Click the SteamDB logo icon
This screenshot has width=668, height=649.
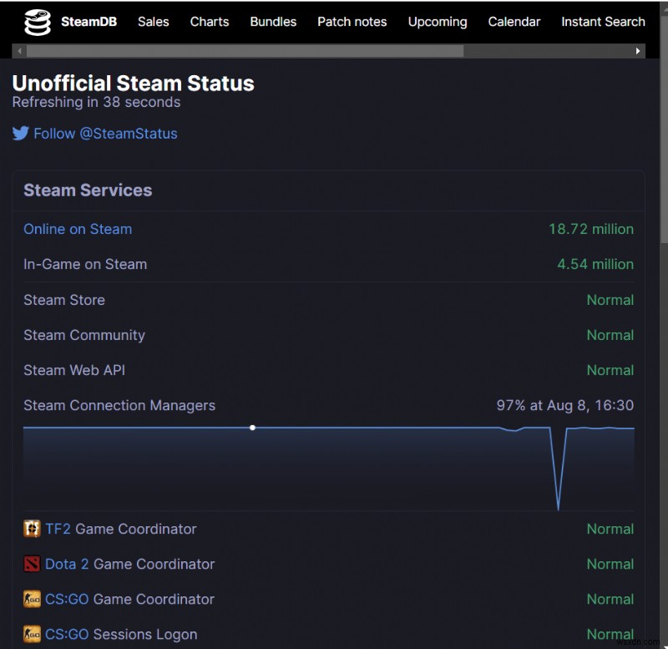(38, 23)
